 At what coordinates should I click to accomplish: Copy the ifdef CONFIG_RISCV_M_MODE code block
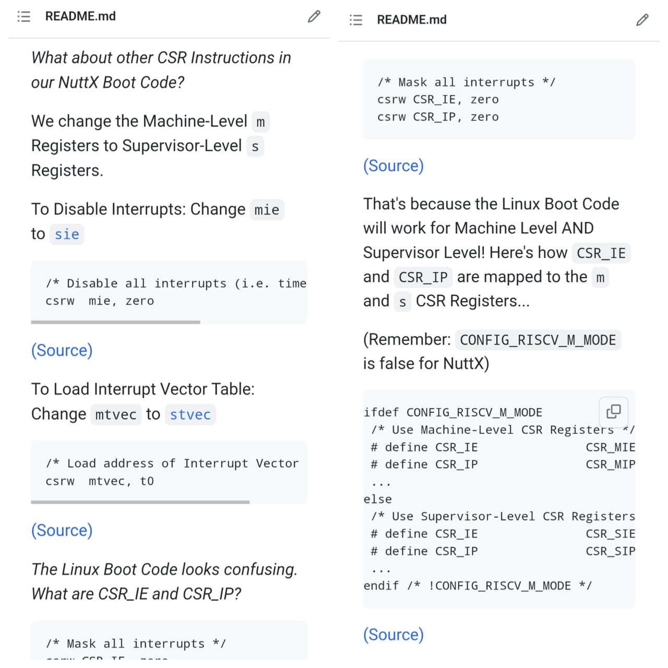[x=613, y=411]
